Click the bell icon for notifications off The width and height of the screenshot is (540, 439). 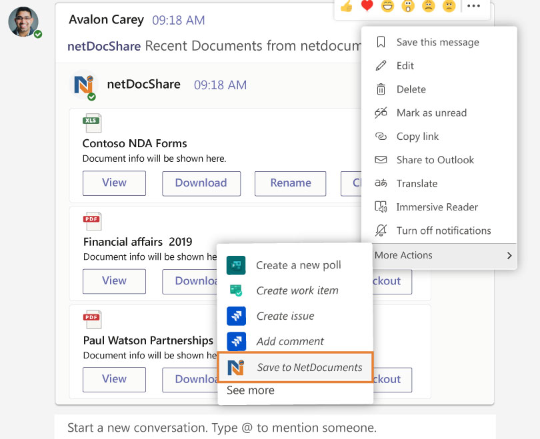(x=381, y=230)
